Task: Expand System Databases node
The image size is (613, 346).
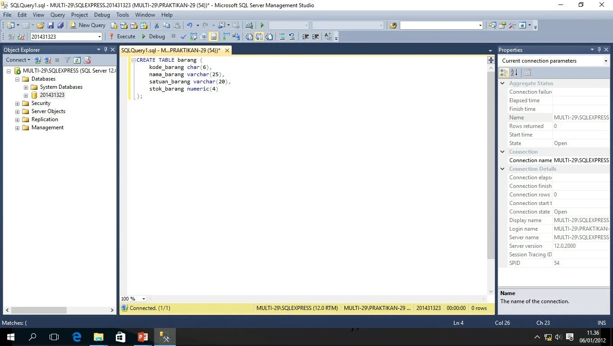Action: point(26,87)
